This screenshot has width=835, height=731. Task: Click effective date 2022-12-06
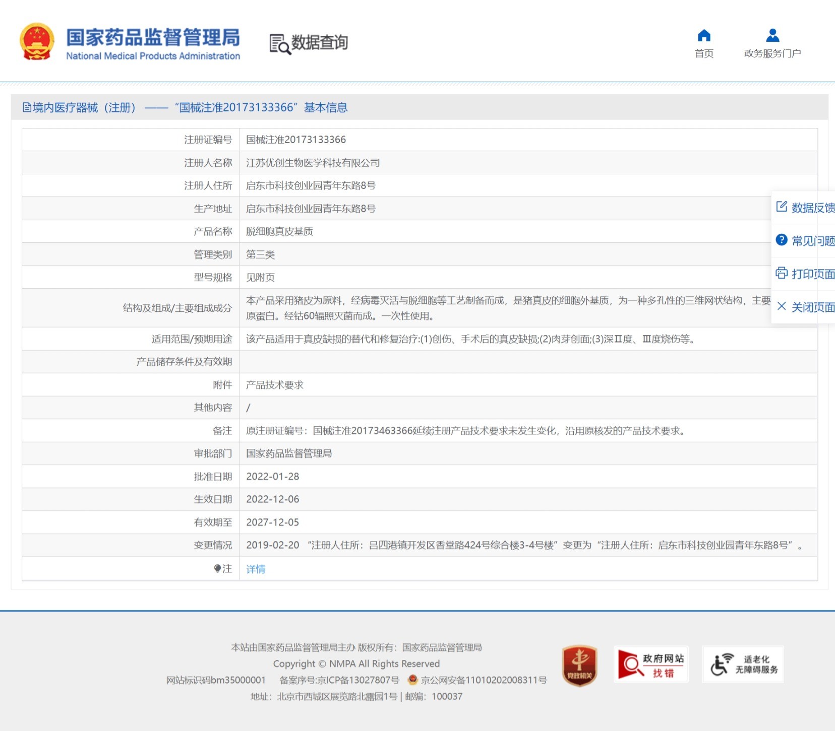(273, 499)
